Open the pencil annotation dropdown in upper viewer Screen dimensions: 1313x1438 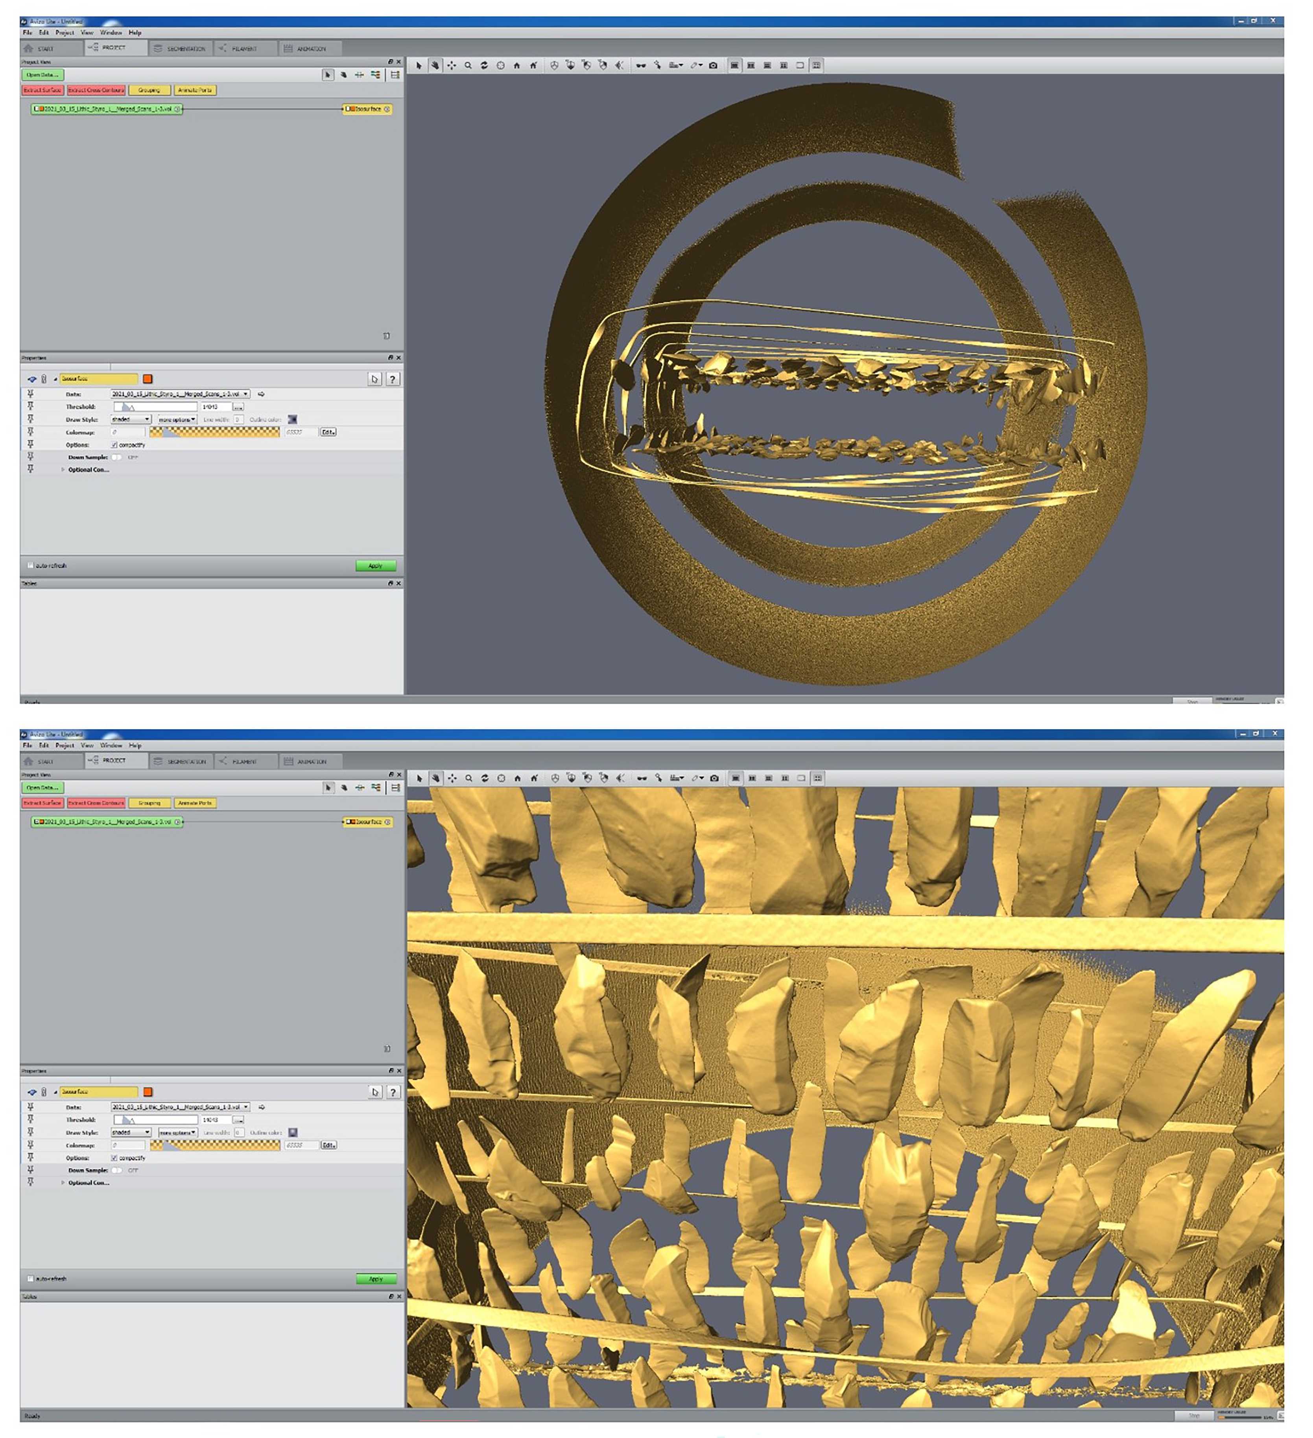coord(696,66)
